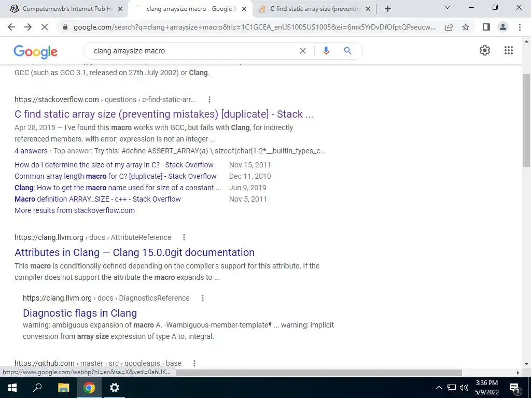Open the Chrome side panel

click(486, 27)
